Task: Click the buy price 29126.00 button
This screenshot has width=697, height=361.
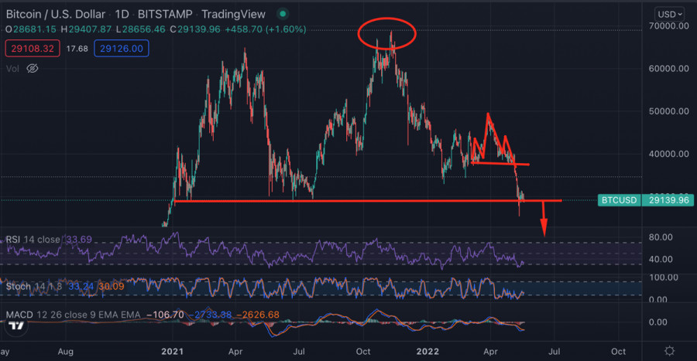Action: (122, 49)
